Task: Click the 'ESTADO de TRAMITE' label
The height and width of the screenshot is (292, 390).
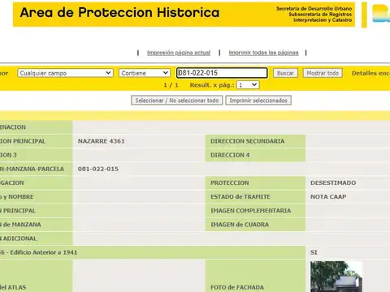Action: 240,197
